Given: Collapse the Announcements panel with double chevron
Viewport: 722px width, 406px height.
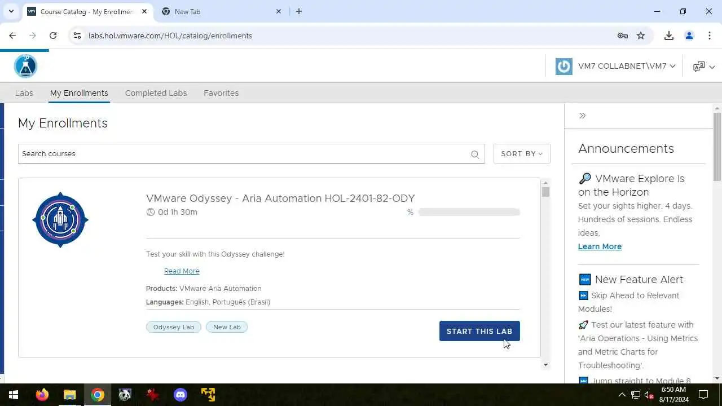Looking at the screenshot, I should [582, 116].
